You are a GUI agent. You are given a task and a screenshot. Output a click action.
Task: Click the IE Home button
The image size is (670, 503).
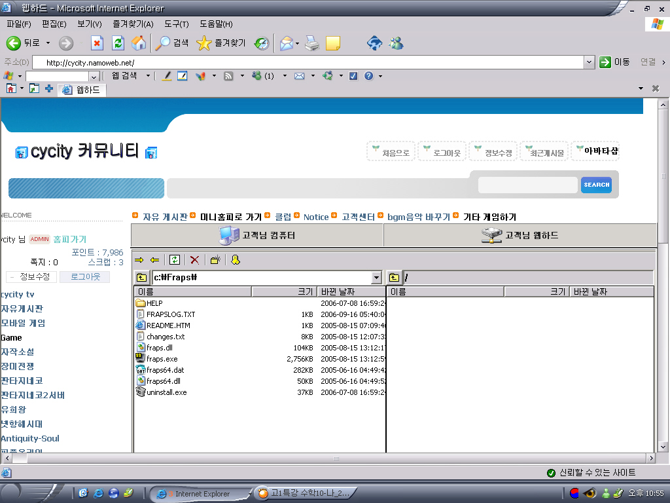139,43
